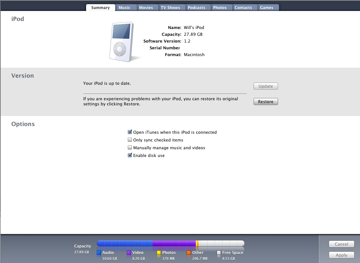Click the orange Other legend swatch
The width and height of the screenshot is (360, 263).
click(189, 252)
